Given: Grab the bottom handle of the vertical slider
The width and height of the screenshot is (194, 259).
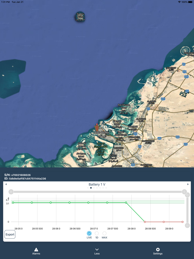Looking at the screenshot, I should (187, 225).
